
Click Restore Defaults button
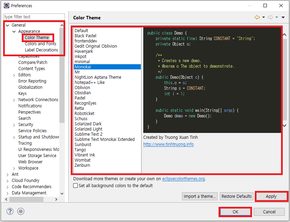click(x=236, y=196)
